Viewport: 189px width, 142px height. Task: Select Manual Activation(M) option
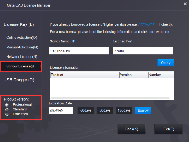pyautogui.click(x=22, y=47)
